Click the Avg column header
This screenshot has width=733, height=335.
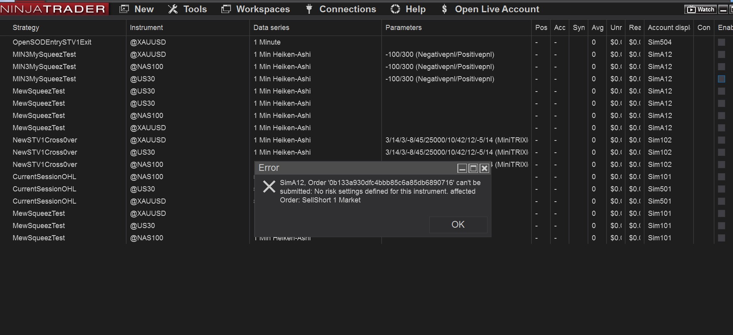[x=597, y=28]
